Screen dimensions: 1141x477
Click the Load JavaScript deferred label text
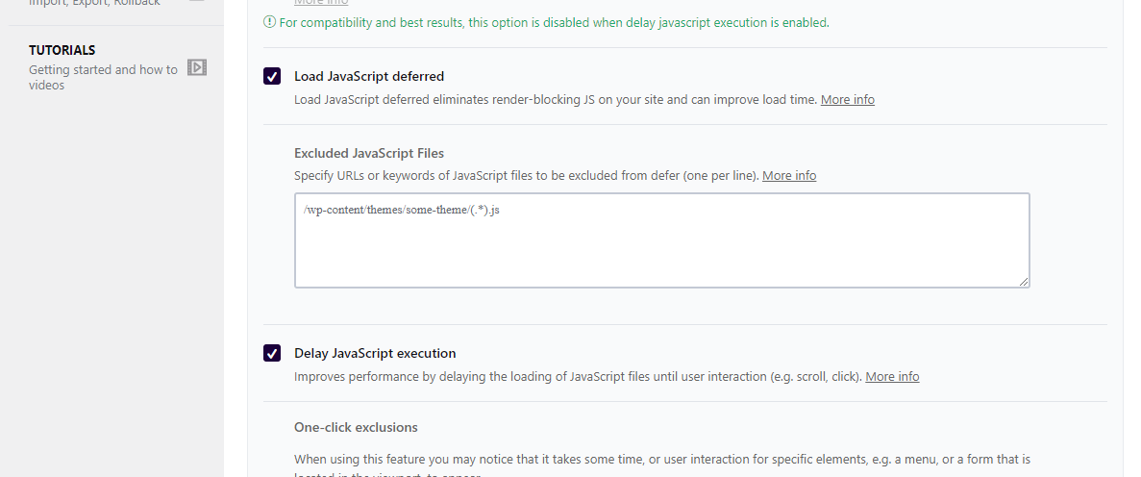pos(369,77)
